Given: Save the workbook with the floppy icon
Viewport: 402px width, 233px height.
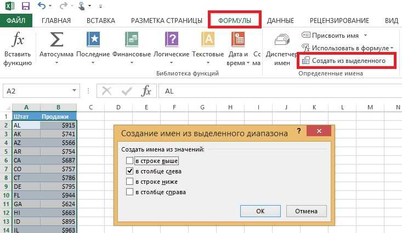Looking at the screenshot, I should pos(26,5).
